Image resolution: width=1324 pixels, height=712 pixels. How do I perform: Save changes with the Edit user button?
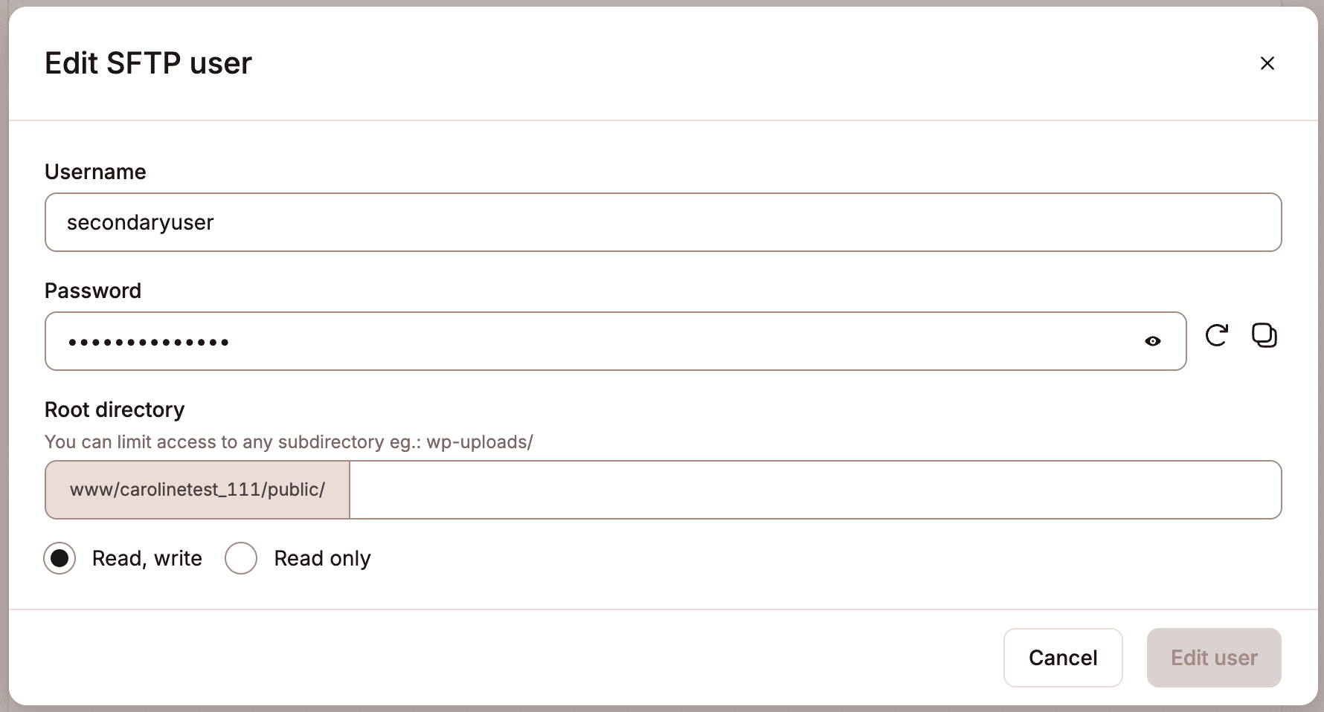[x=1214, y=658]
